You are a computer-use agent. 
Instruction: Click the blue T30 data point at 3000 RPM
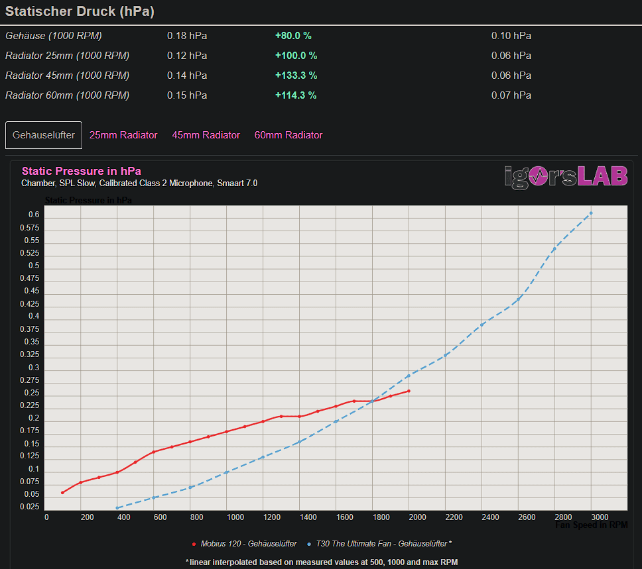[591, 213]
